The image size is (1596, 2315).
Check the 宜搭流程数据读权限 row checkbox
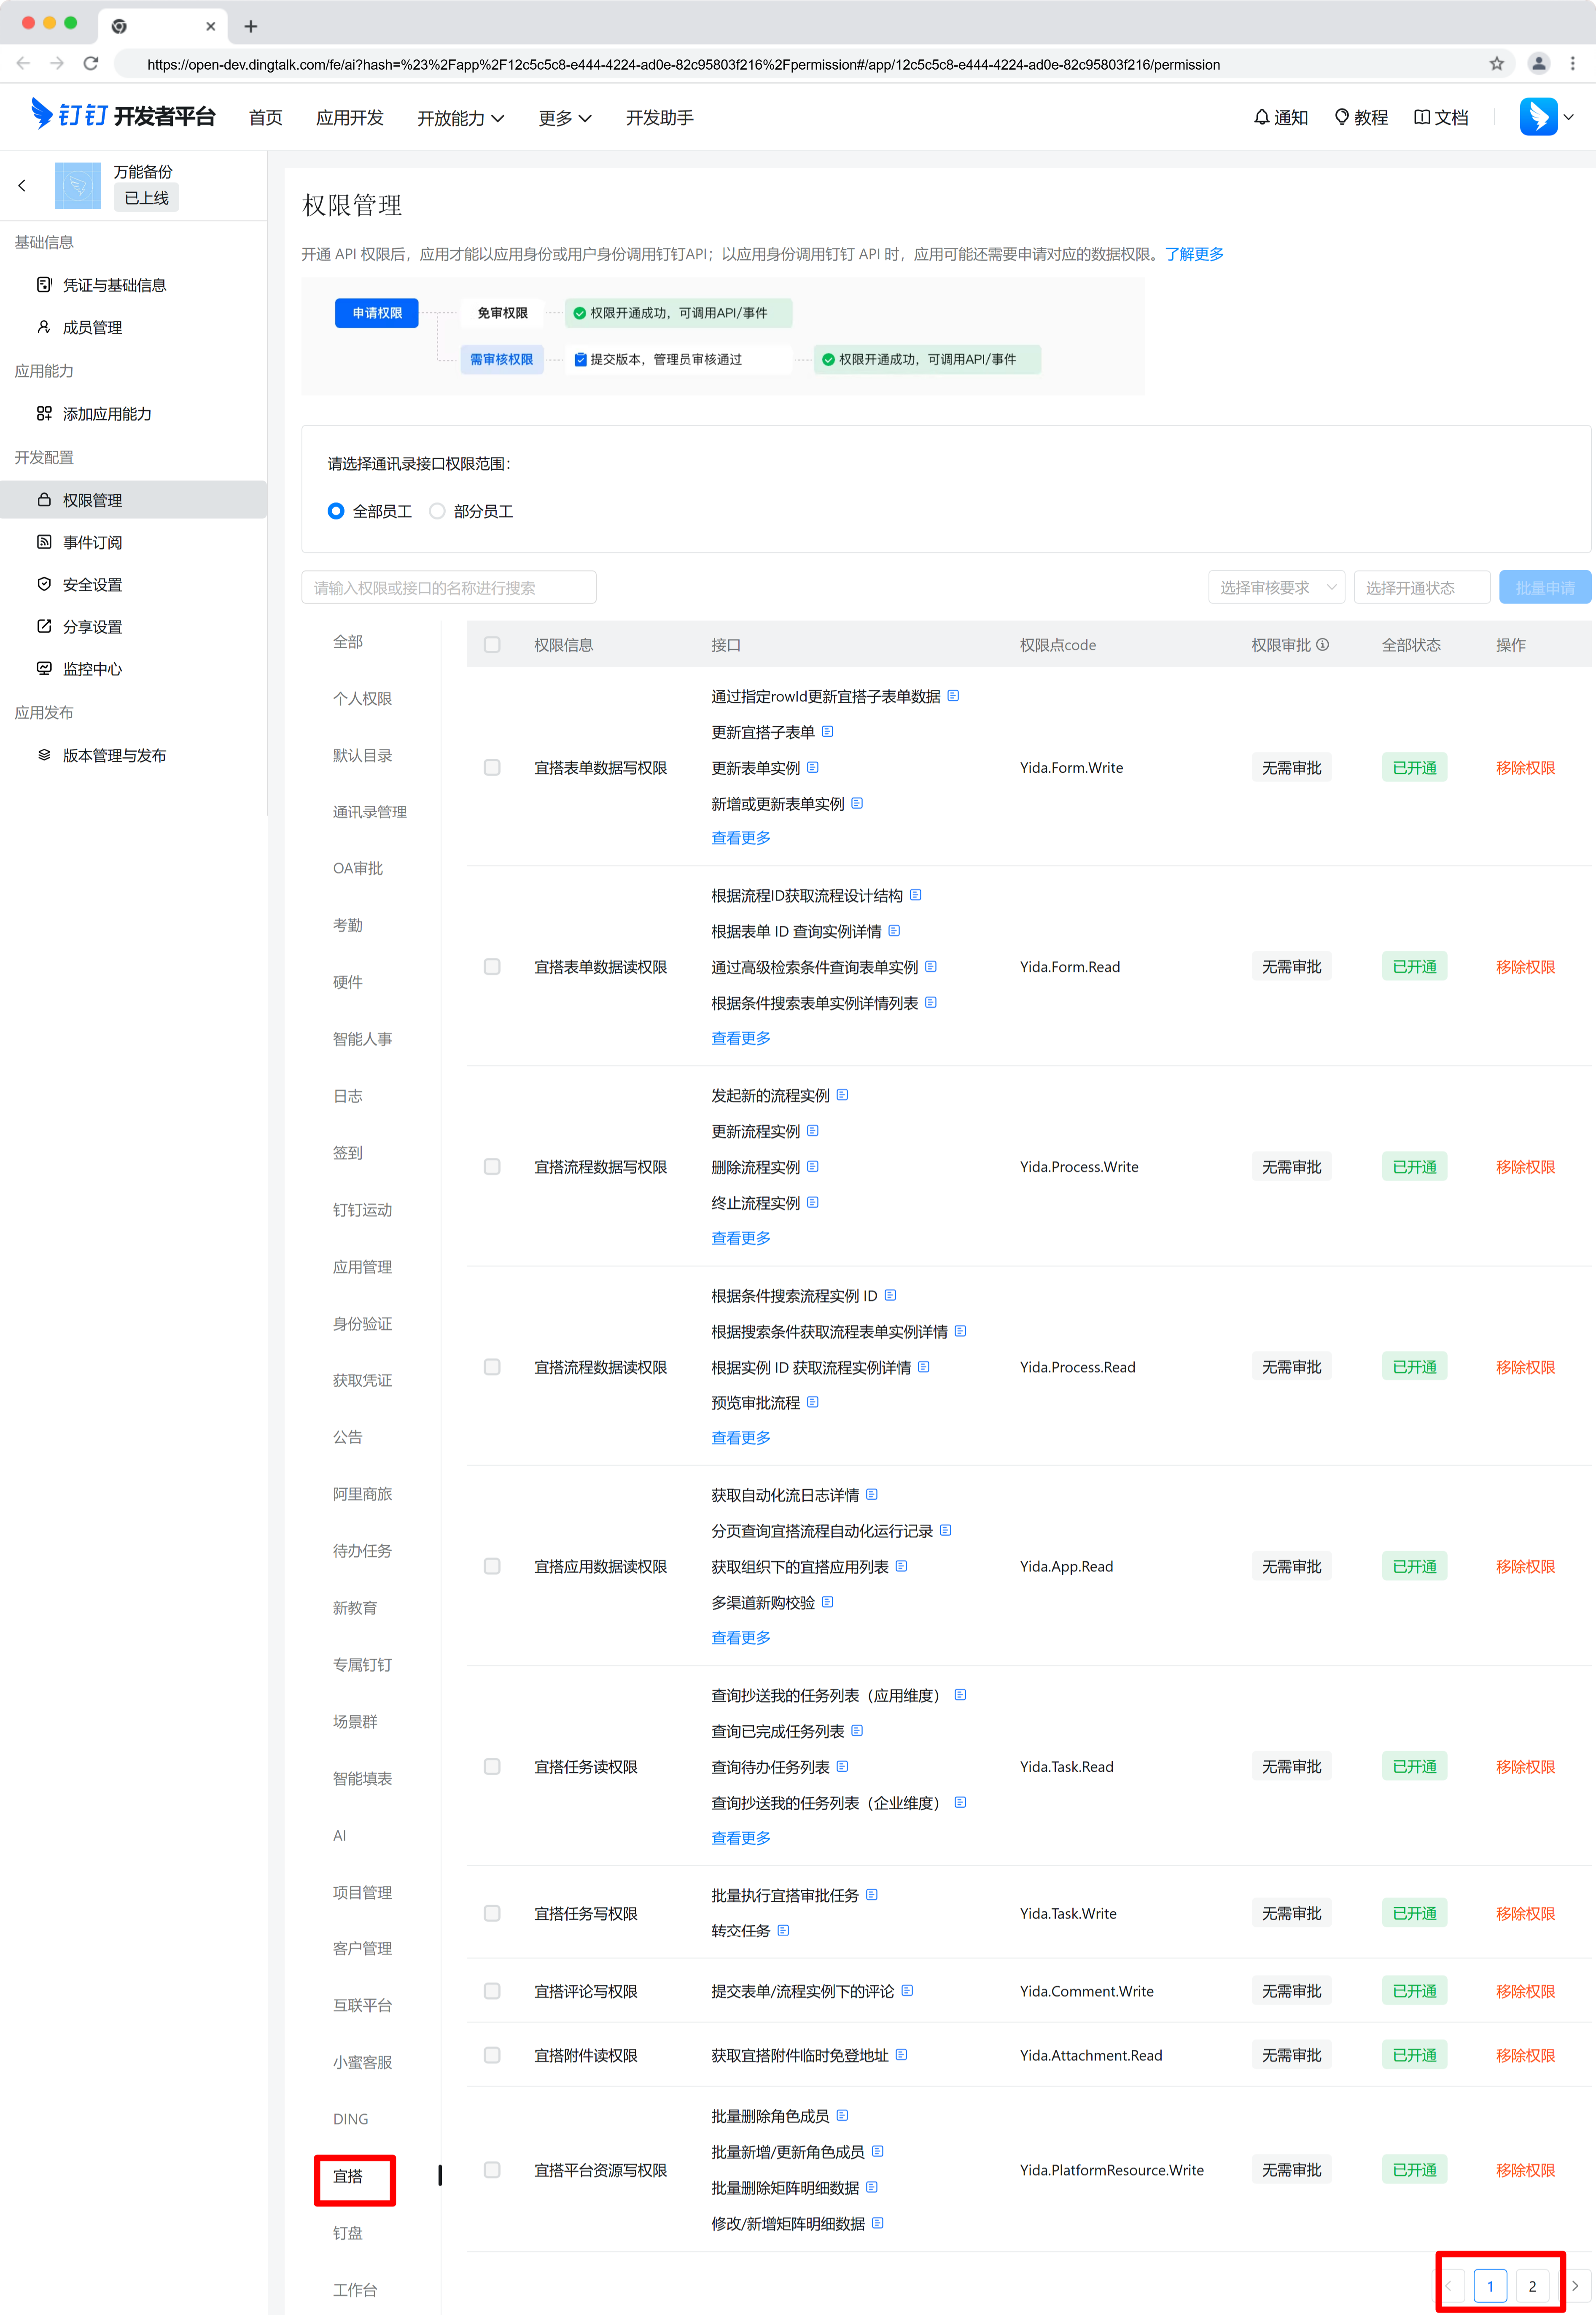pos(492,1367)
